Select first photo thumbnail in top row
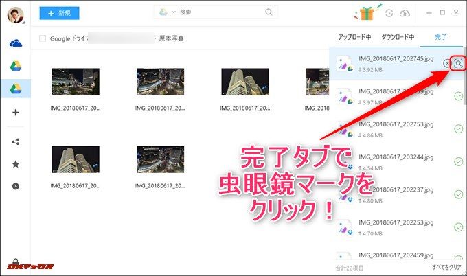Image resolution: width=467 pixels, height=276 pixels. coord(76,82)
